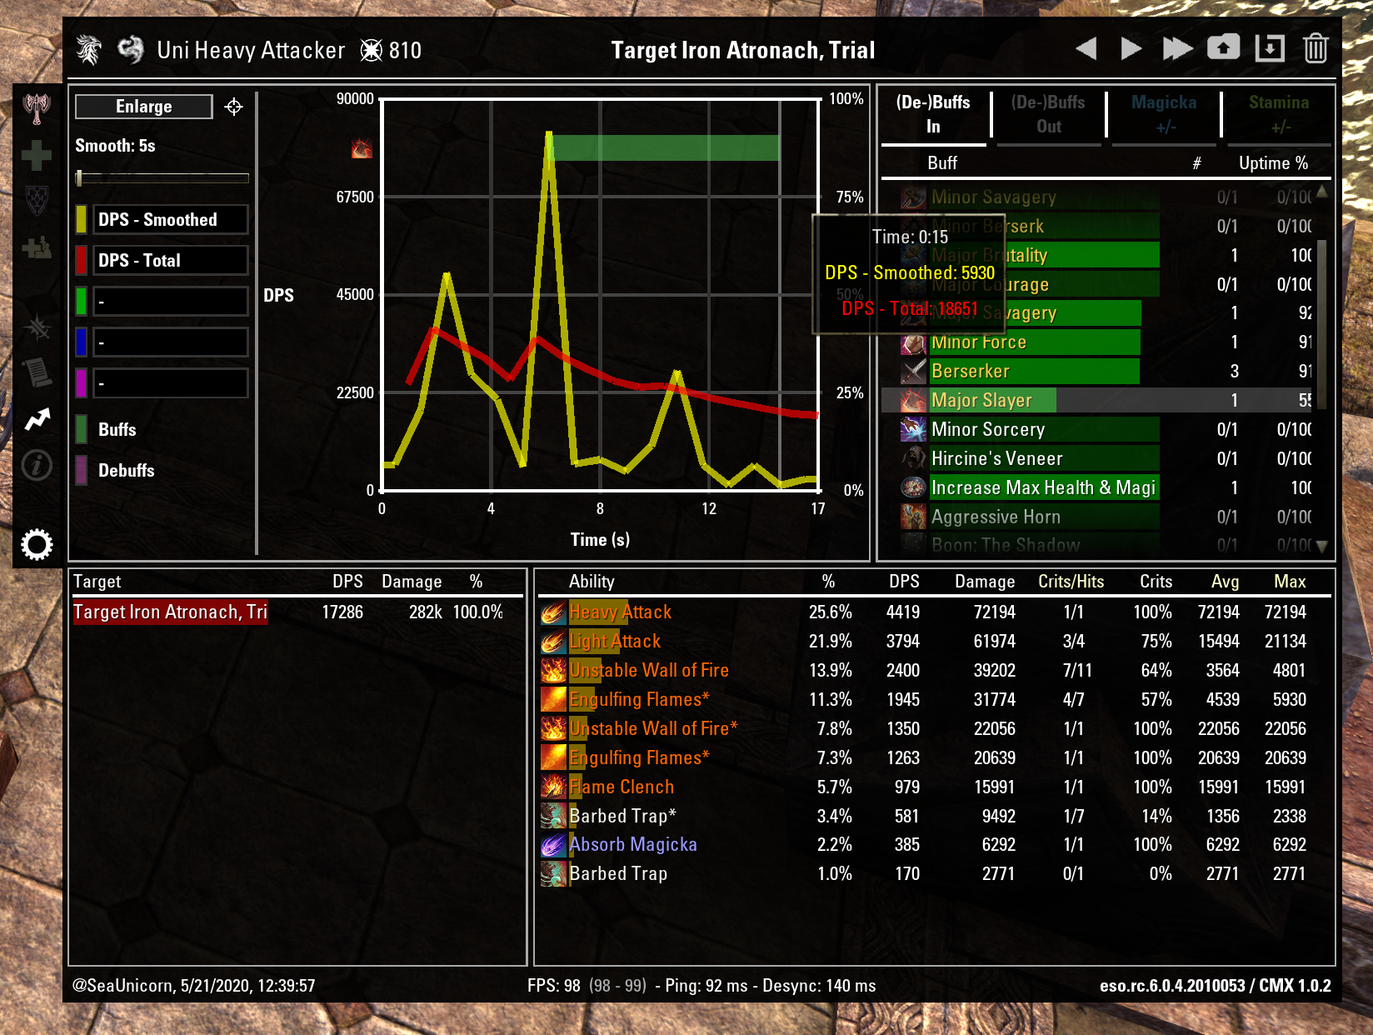Click the save fight download icon
The height and width of the screenshot is (1035, 1373).
(x=1270, y=48)
